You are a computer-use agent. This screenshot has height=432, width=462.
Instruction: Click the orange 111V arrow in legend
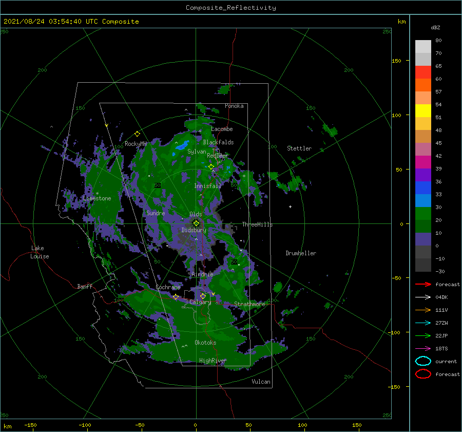(423, 310)
